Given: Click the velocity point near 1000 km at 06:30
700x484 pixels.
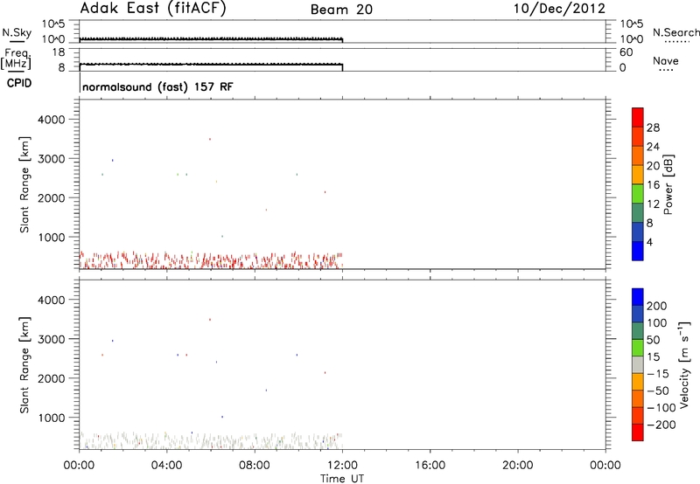Looking at the screenshot, I should pos(222,417).
